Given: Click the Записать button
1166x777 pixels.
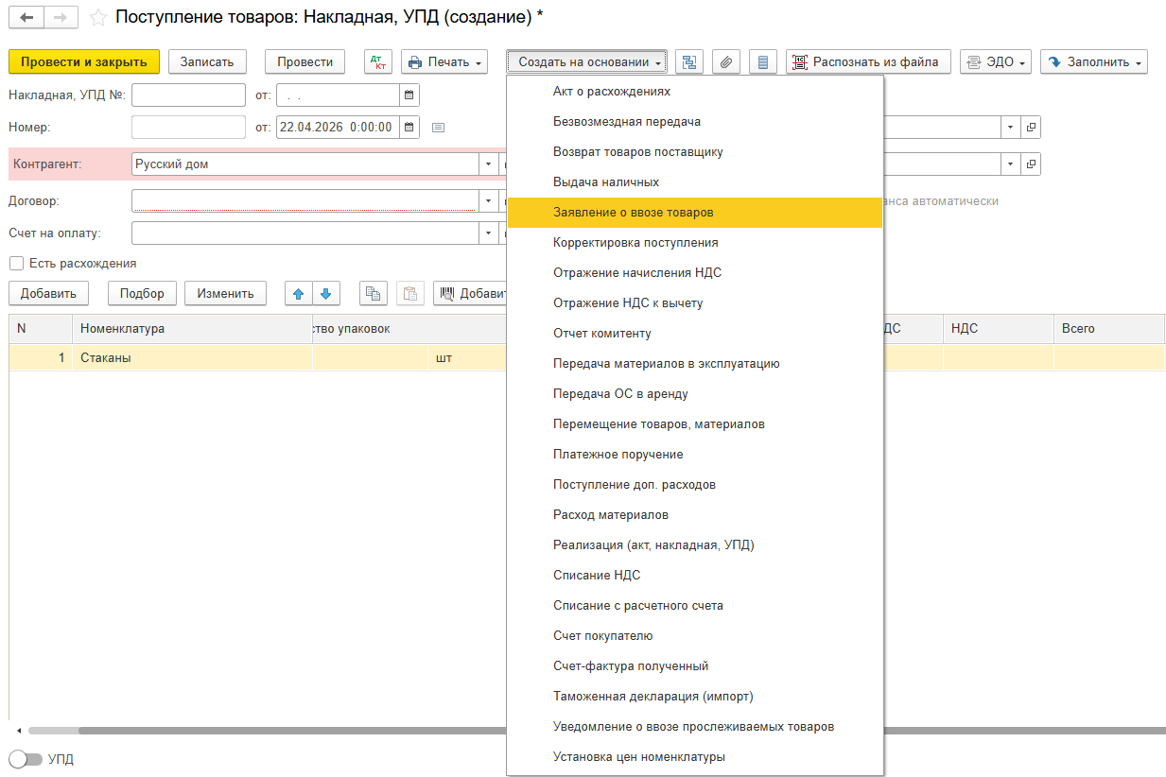Looking at the screenshot, I should pyautogui.click(x=207, y=62).
